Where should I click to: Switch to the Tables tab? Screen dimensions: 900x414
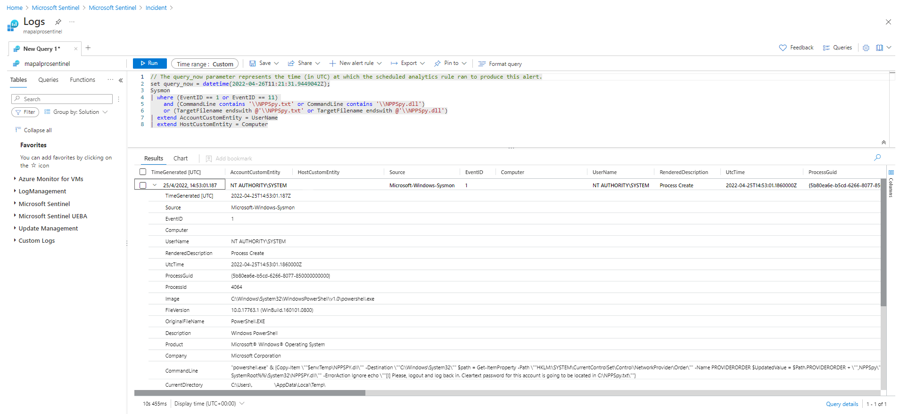click(x=18, y=80)
